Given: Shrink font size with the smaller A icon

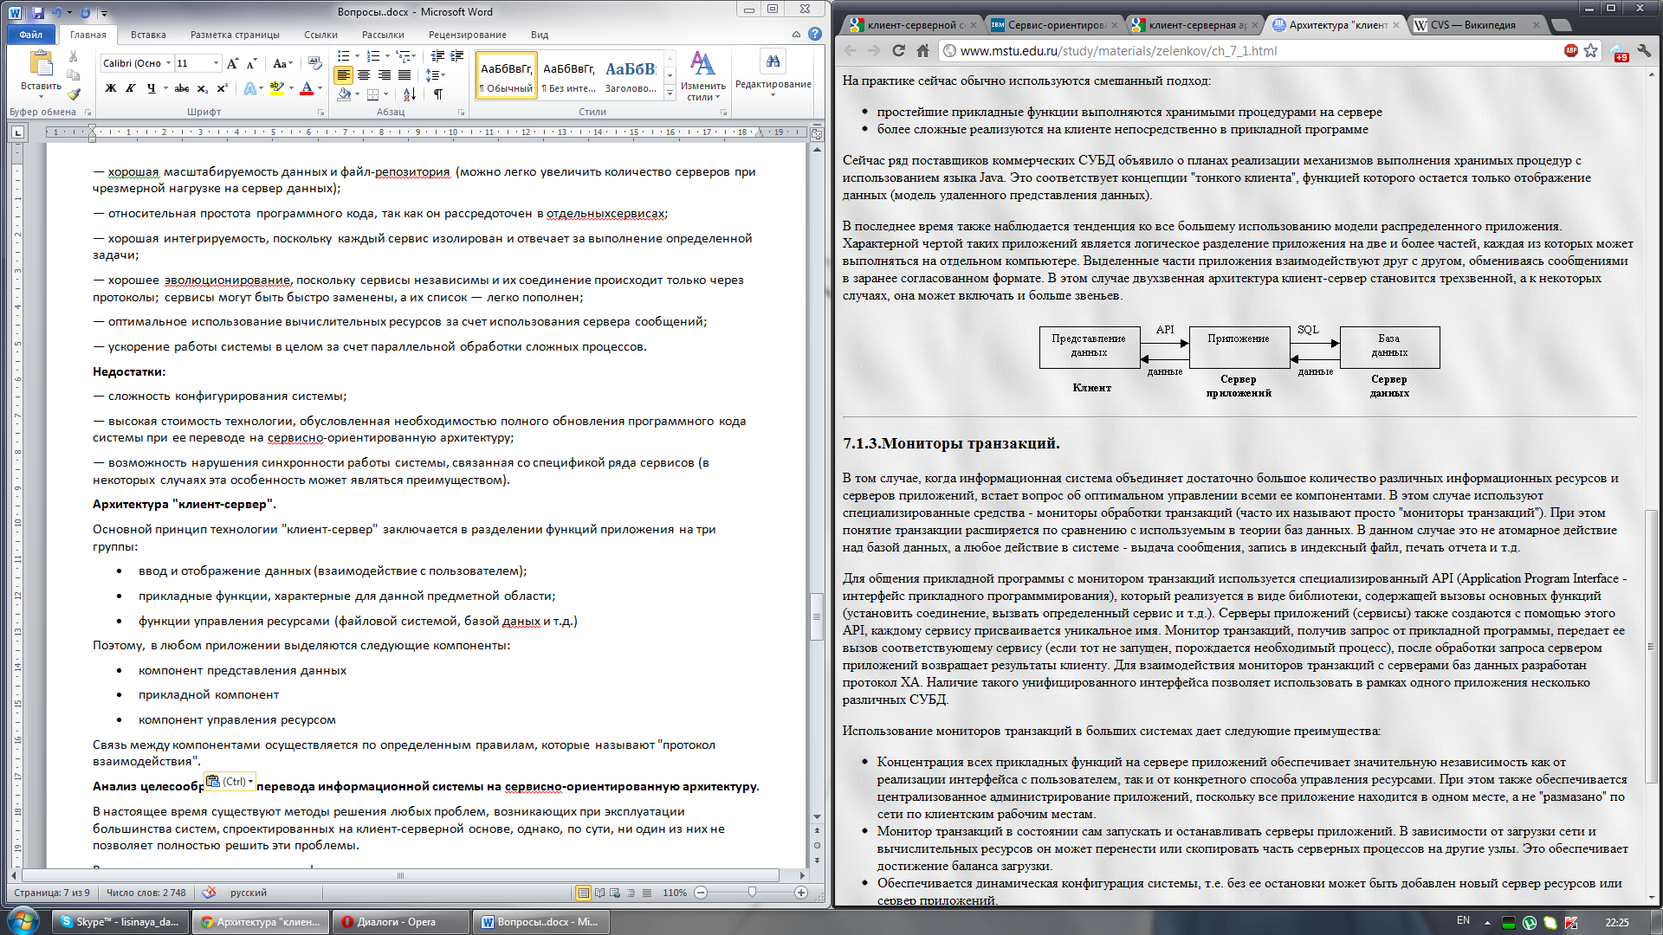Looking at the screenshot, I should [251, 63].
